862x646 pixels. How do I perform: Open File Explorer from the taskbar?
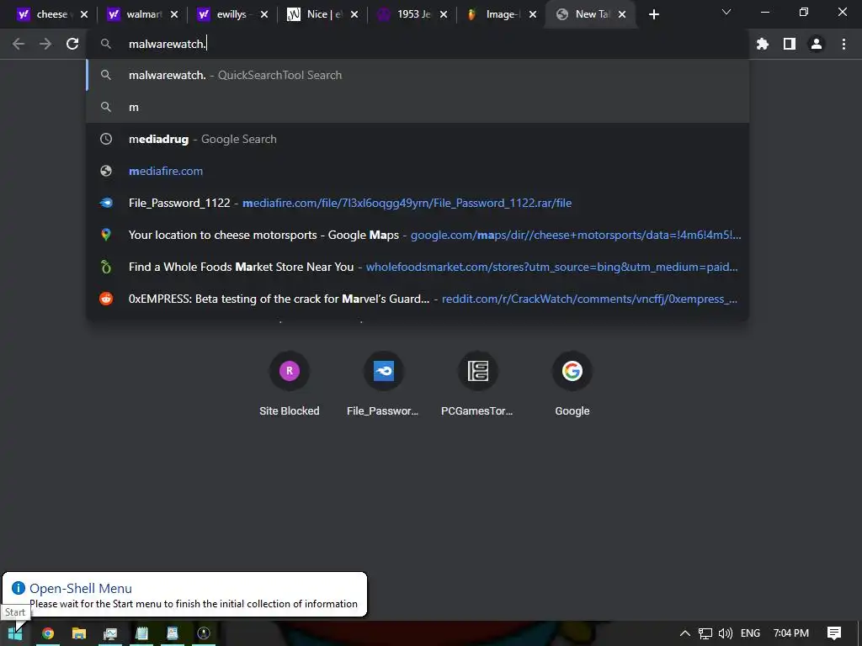[79, 633]
